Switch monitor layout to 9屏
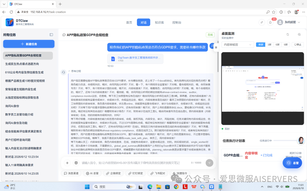The width and height of the screenshot is (307, 191). pos(286,44)
